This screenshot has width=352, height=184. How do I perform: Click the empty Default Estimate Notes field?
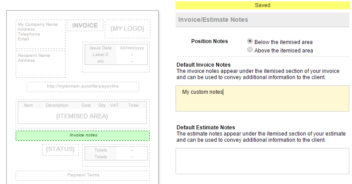pos(262,160)
